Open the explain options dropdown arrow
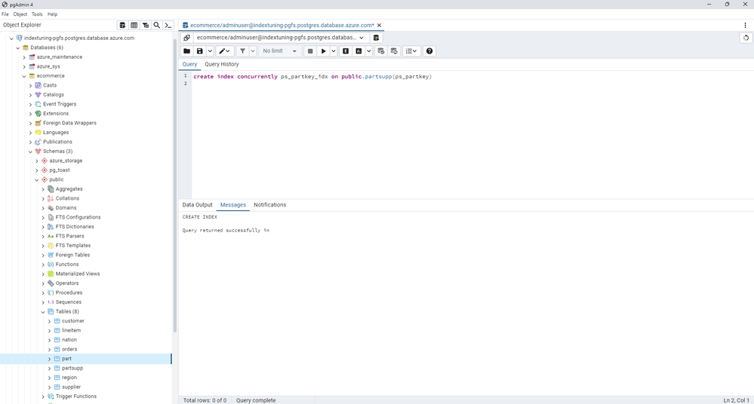This screenshot has height=404, width=754. pos(369,51)
